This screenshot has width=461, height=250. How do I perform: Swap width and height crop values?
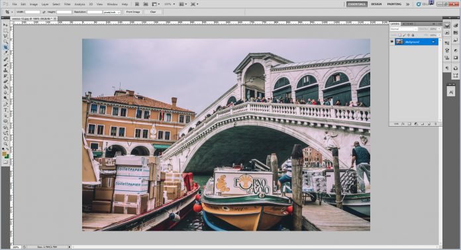[44, 12]
